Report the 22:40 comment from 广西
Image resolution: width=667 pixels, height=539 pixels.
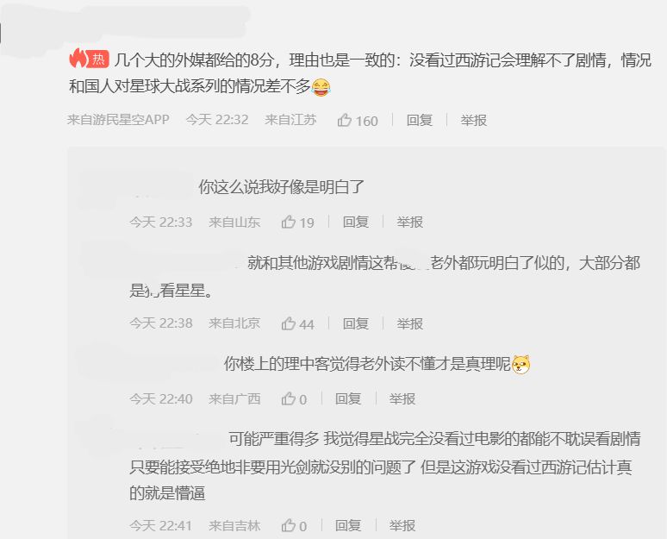click(402, 399)
